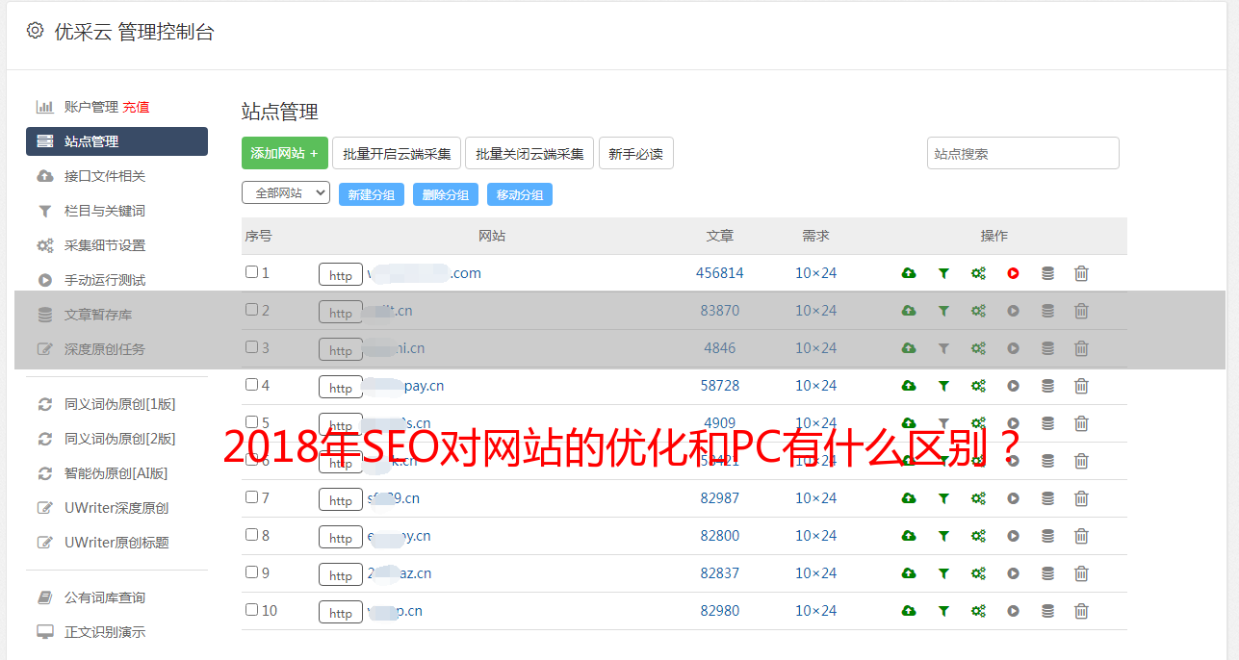Click cloud upload icon in row 10
The height and width of the screenshot is (660, 1239).
tap(909, 611)
